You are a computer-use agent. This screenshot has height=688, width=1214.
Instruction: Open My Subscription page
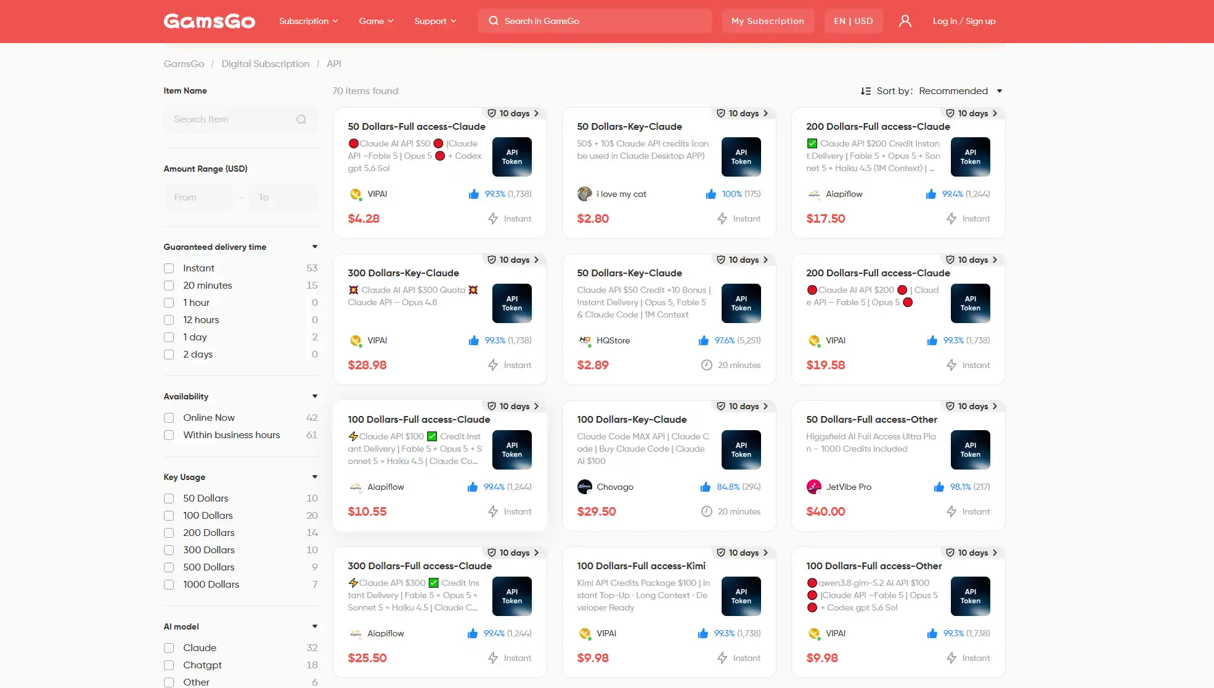[x=768, y=21]
